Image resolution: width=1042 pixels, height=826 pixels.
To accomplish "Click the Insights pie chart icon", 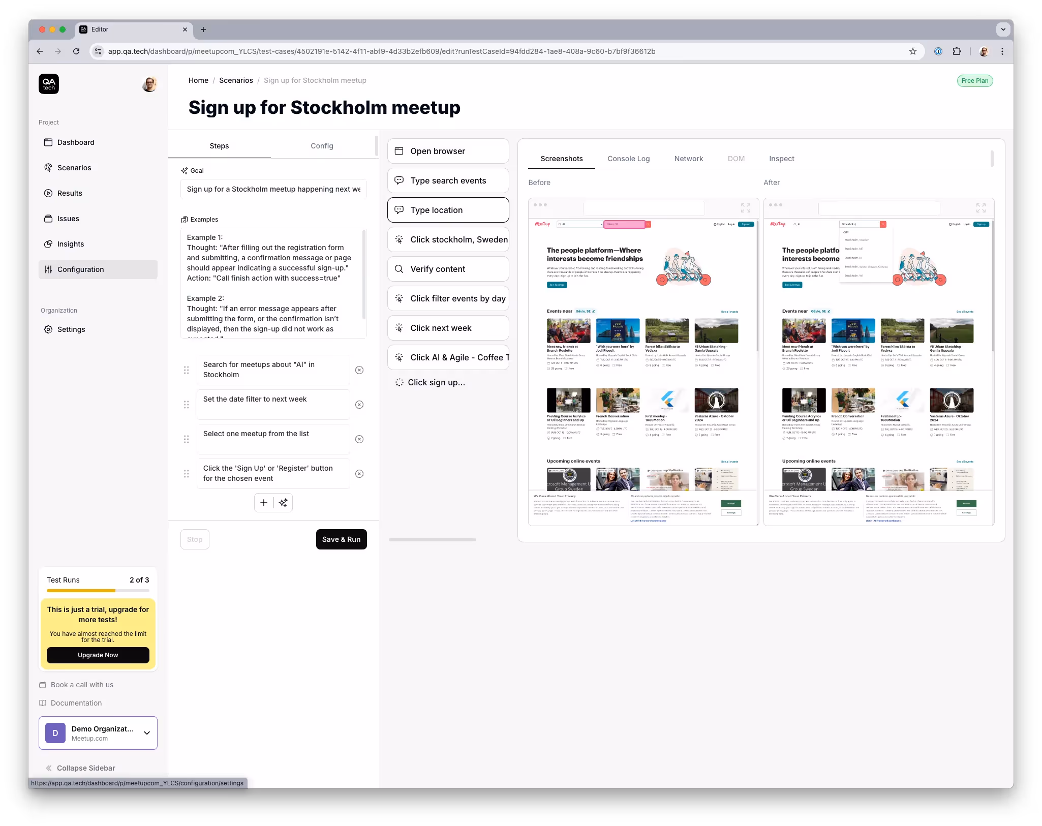I will 48,244.
